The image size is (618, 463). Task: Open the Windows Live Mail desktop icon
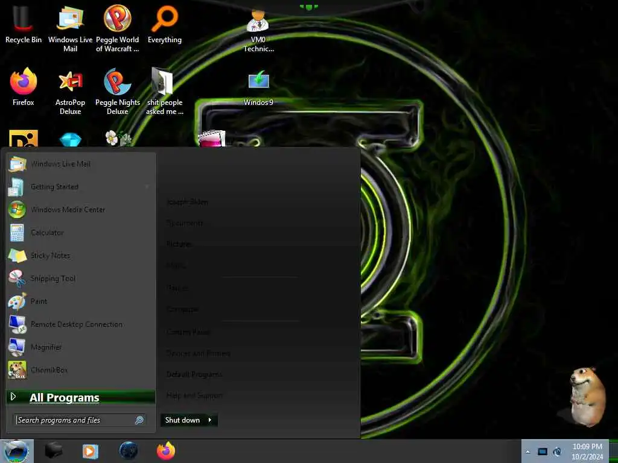[x=70, y=29]
